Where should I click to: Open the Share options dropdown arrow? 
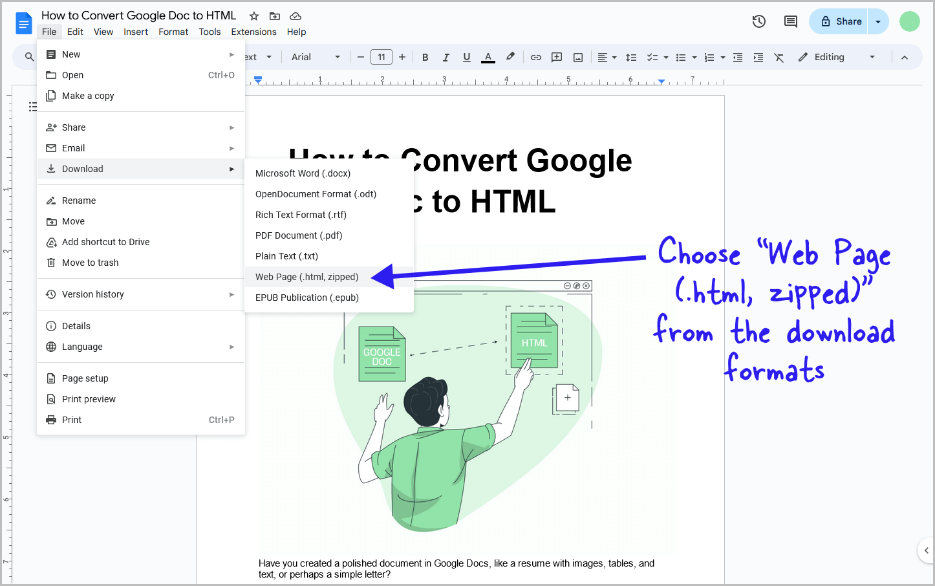tap(878, 21)
